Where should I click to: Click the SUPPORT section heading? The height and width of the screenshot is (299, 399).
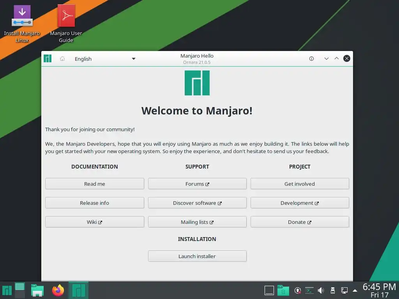point(197,167)
